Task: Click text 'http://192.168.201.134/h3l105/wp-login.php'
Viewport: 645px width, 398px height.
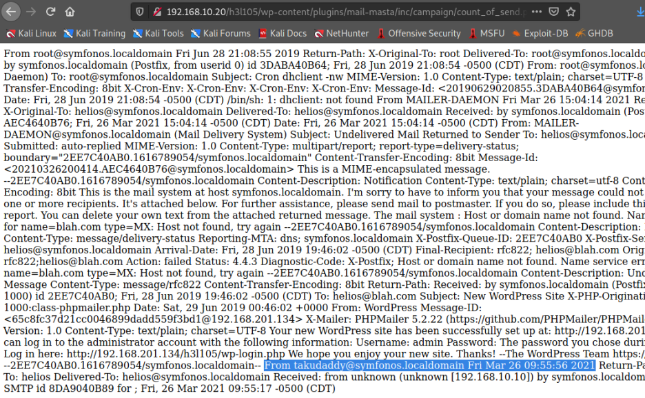Action: pos(176,354)
